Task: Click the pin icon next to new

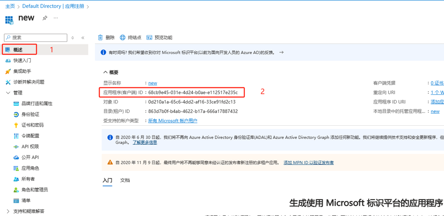Action: (45, 18)
